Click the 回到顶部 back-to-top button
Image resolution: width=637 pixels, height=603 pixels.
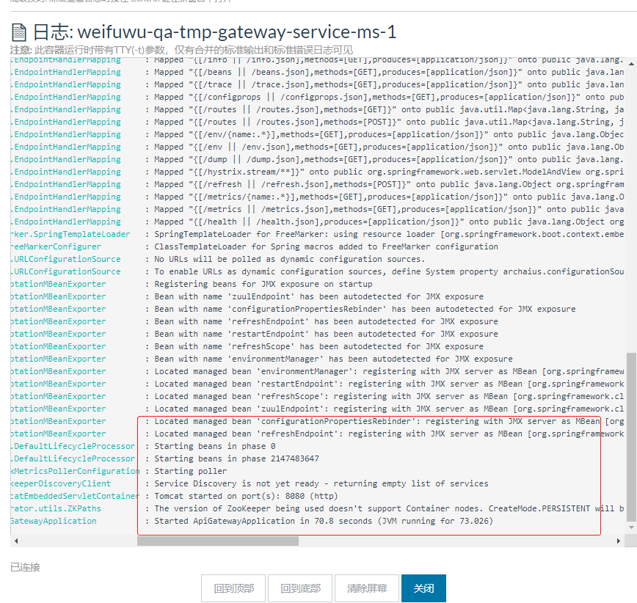(233, 588)
